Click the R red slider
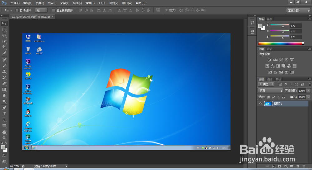The width and height of the screenshot is (312, 170). pyautogui.click(x=280, y=25)
